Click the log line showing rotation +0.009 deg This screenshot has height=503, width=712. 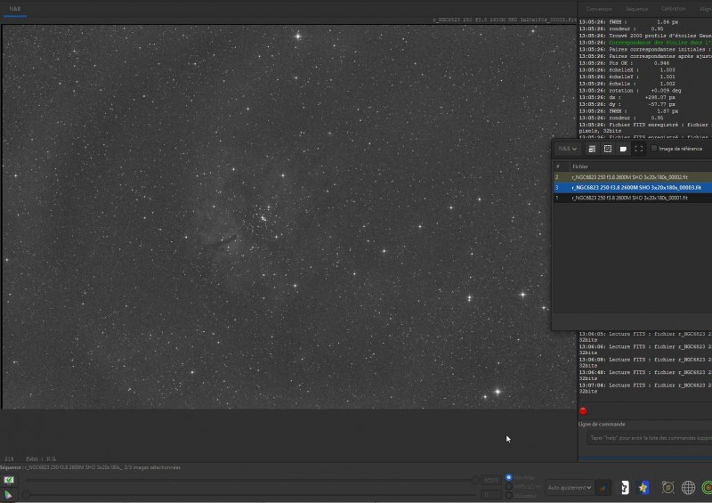pyautogui.click(x=630, y=91)
